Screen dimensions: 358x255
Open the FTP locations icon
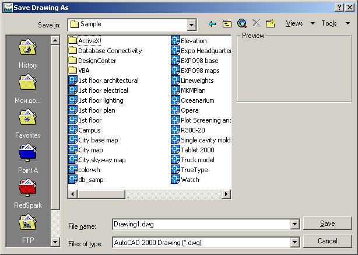[28, 229]
